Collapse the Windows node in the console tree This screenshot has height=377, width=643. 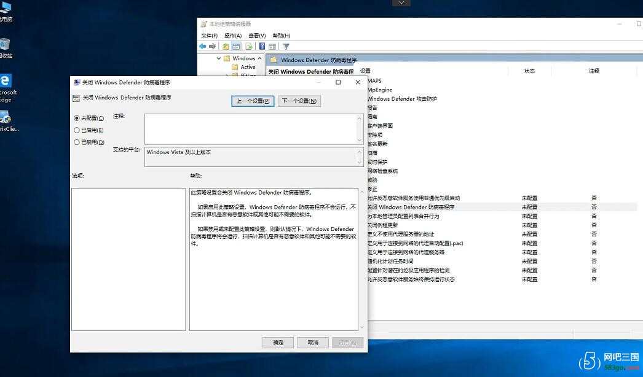[x=219, y=58]
